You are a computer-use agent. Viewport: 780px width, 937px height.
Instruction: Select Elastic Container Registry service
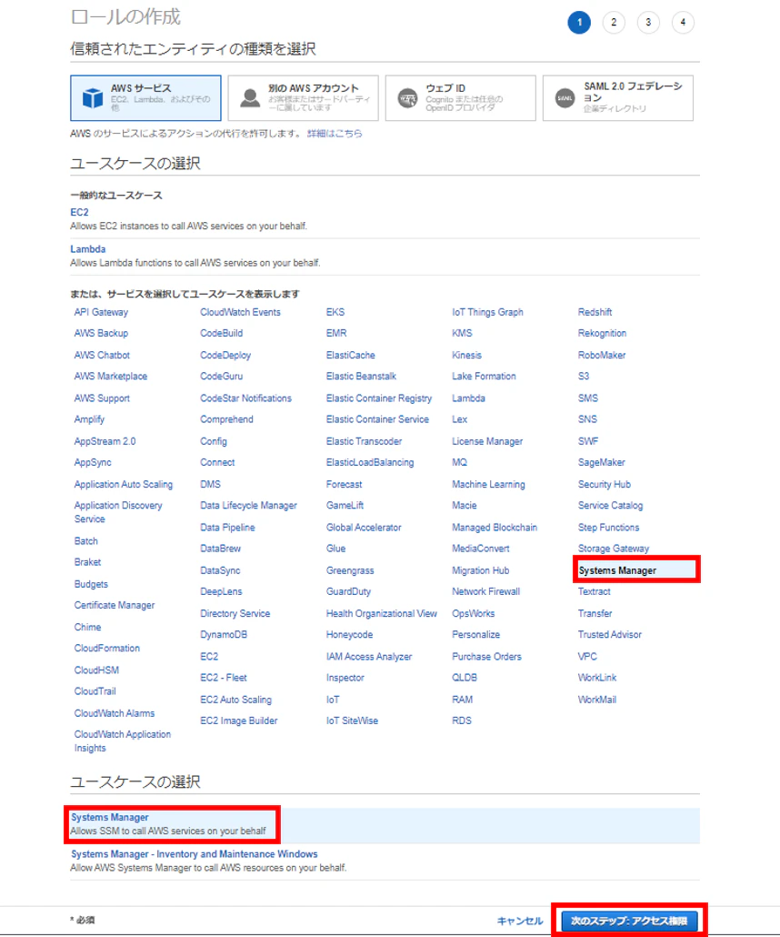[x=379, y=398]
